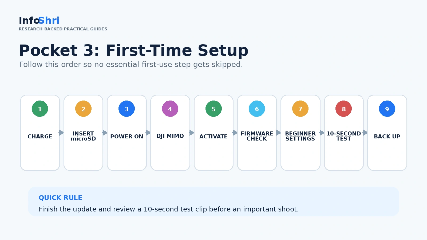Select the purple step 4 circle
Viewport: 427px width, 240px height.
170,109
